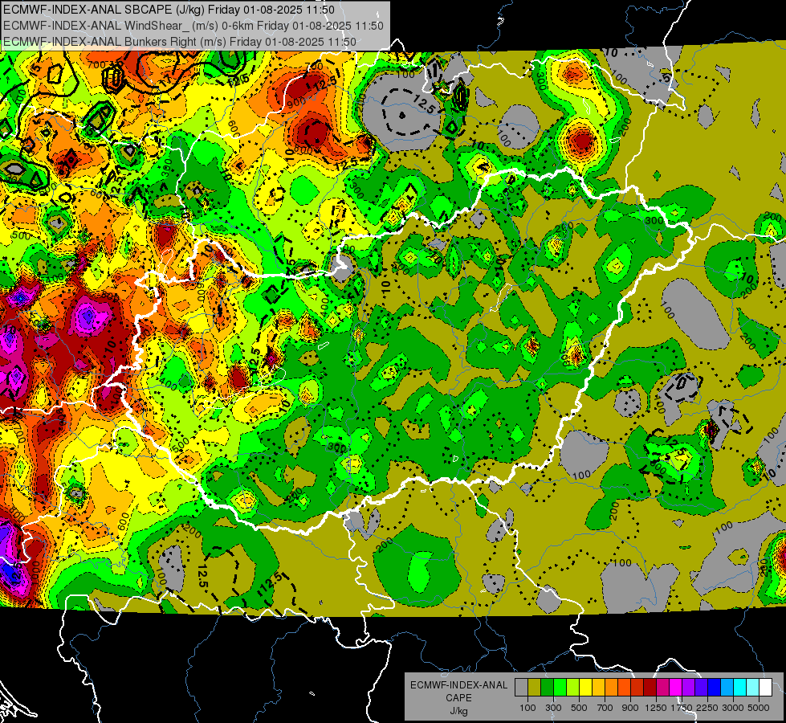Click the white swatch at legend end
This screenshot has height=723, width=786.
[765, 688]
